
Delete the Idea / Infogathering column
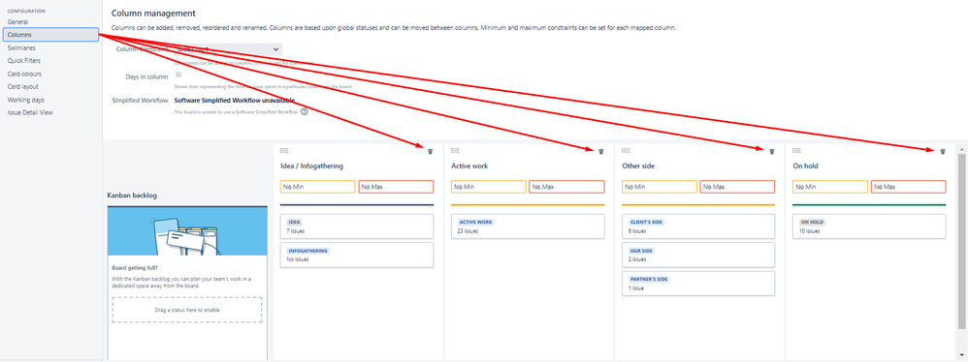coord(431,151)
